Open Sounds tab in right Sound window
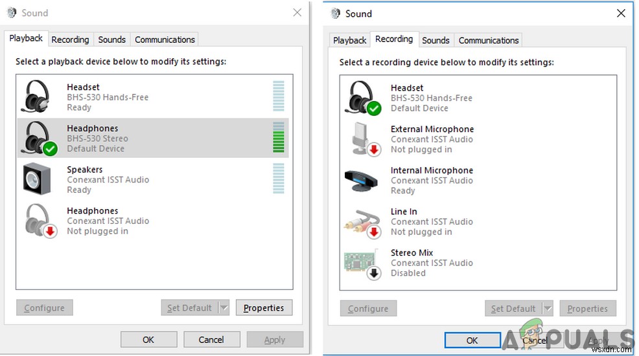 [x=436, y=41]
